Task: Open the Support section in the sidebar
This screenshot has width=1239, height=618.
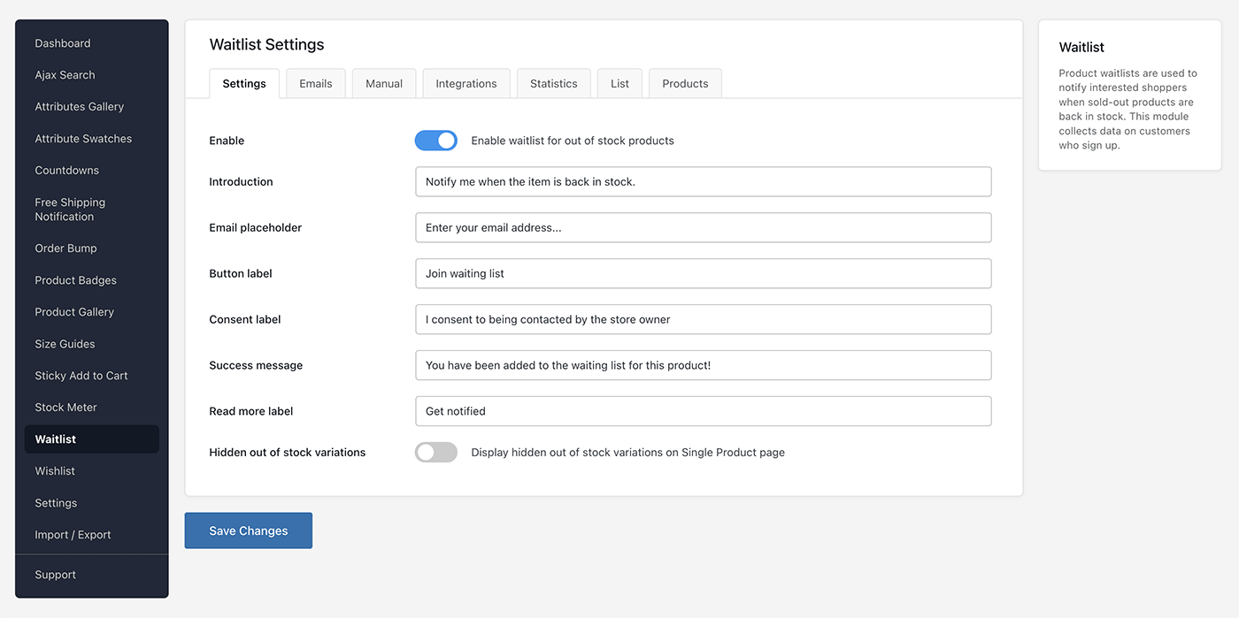Action: click(55, 574)
